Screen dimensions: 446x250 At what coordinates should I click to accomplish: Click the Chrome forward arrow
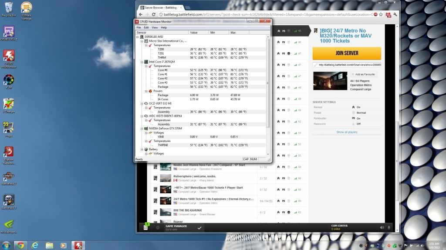click(147, 14)
